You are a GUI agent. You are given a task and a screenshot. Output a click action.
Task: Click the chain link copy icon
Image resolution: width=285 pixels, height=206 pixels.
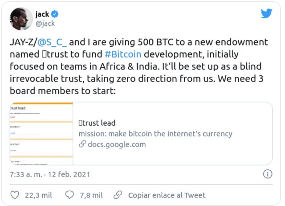[x=118, y=195]
